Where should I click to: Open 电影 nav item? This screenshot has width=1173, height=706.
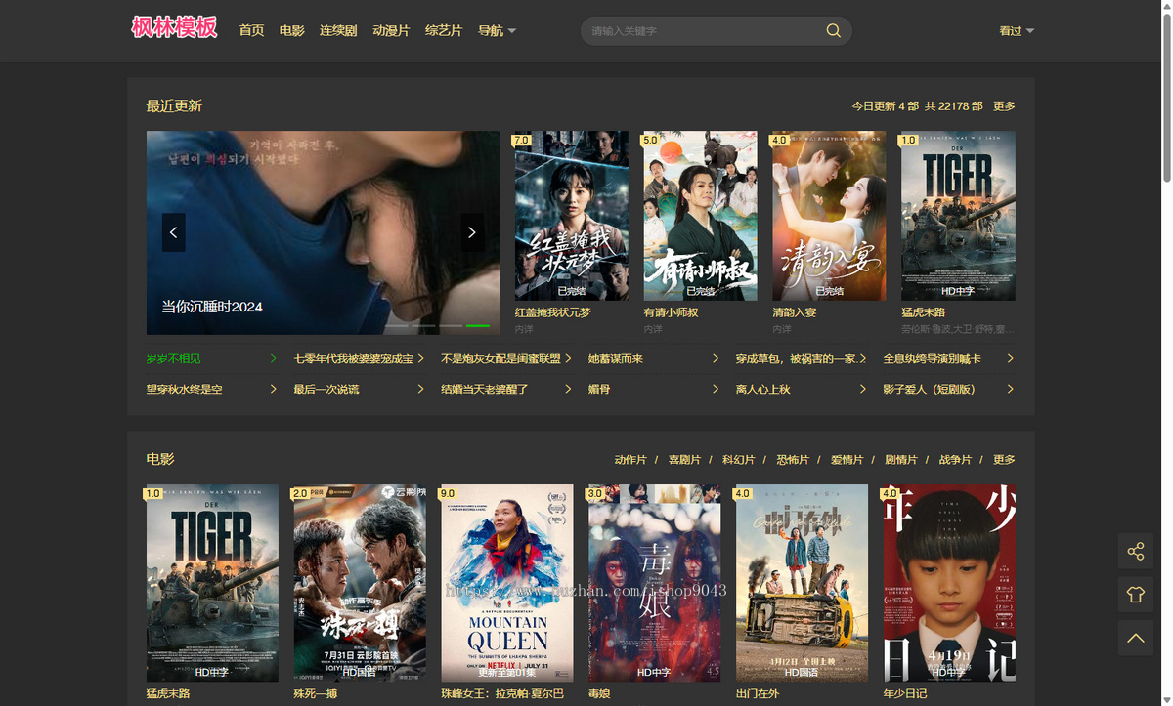click(291, 30)
